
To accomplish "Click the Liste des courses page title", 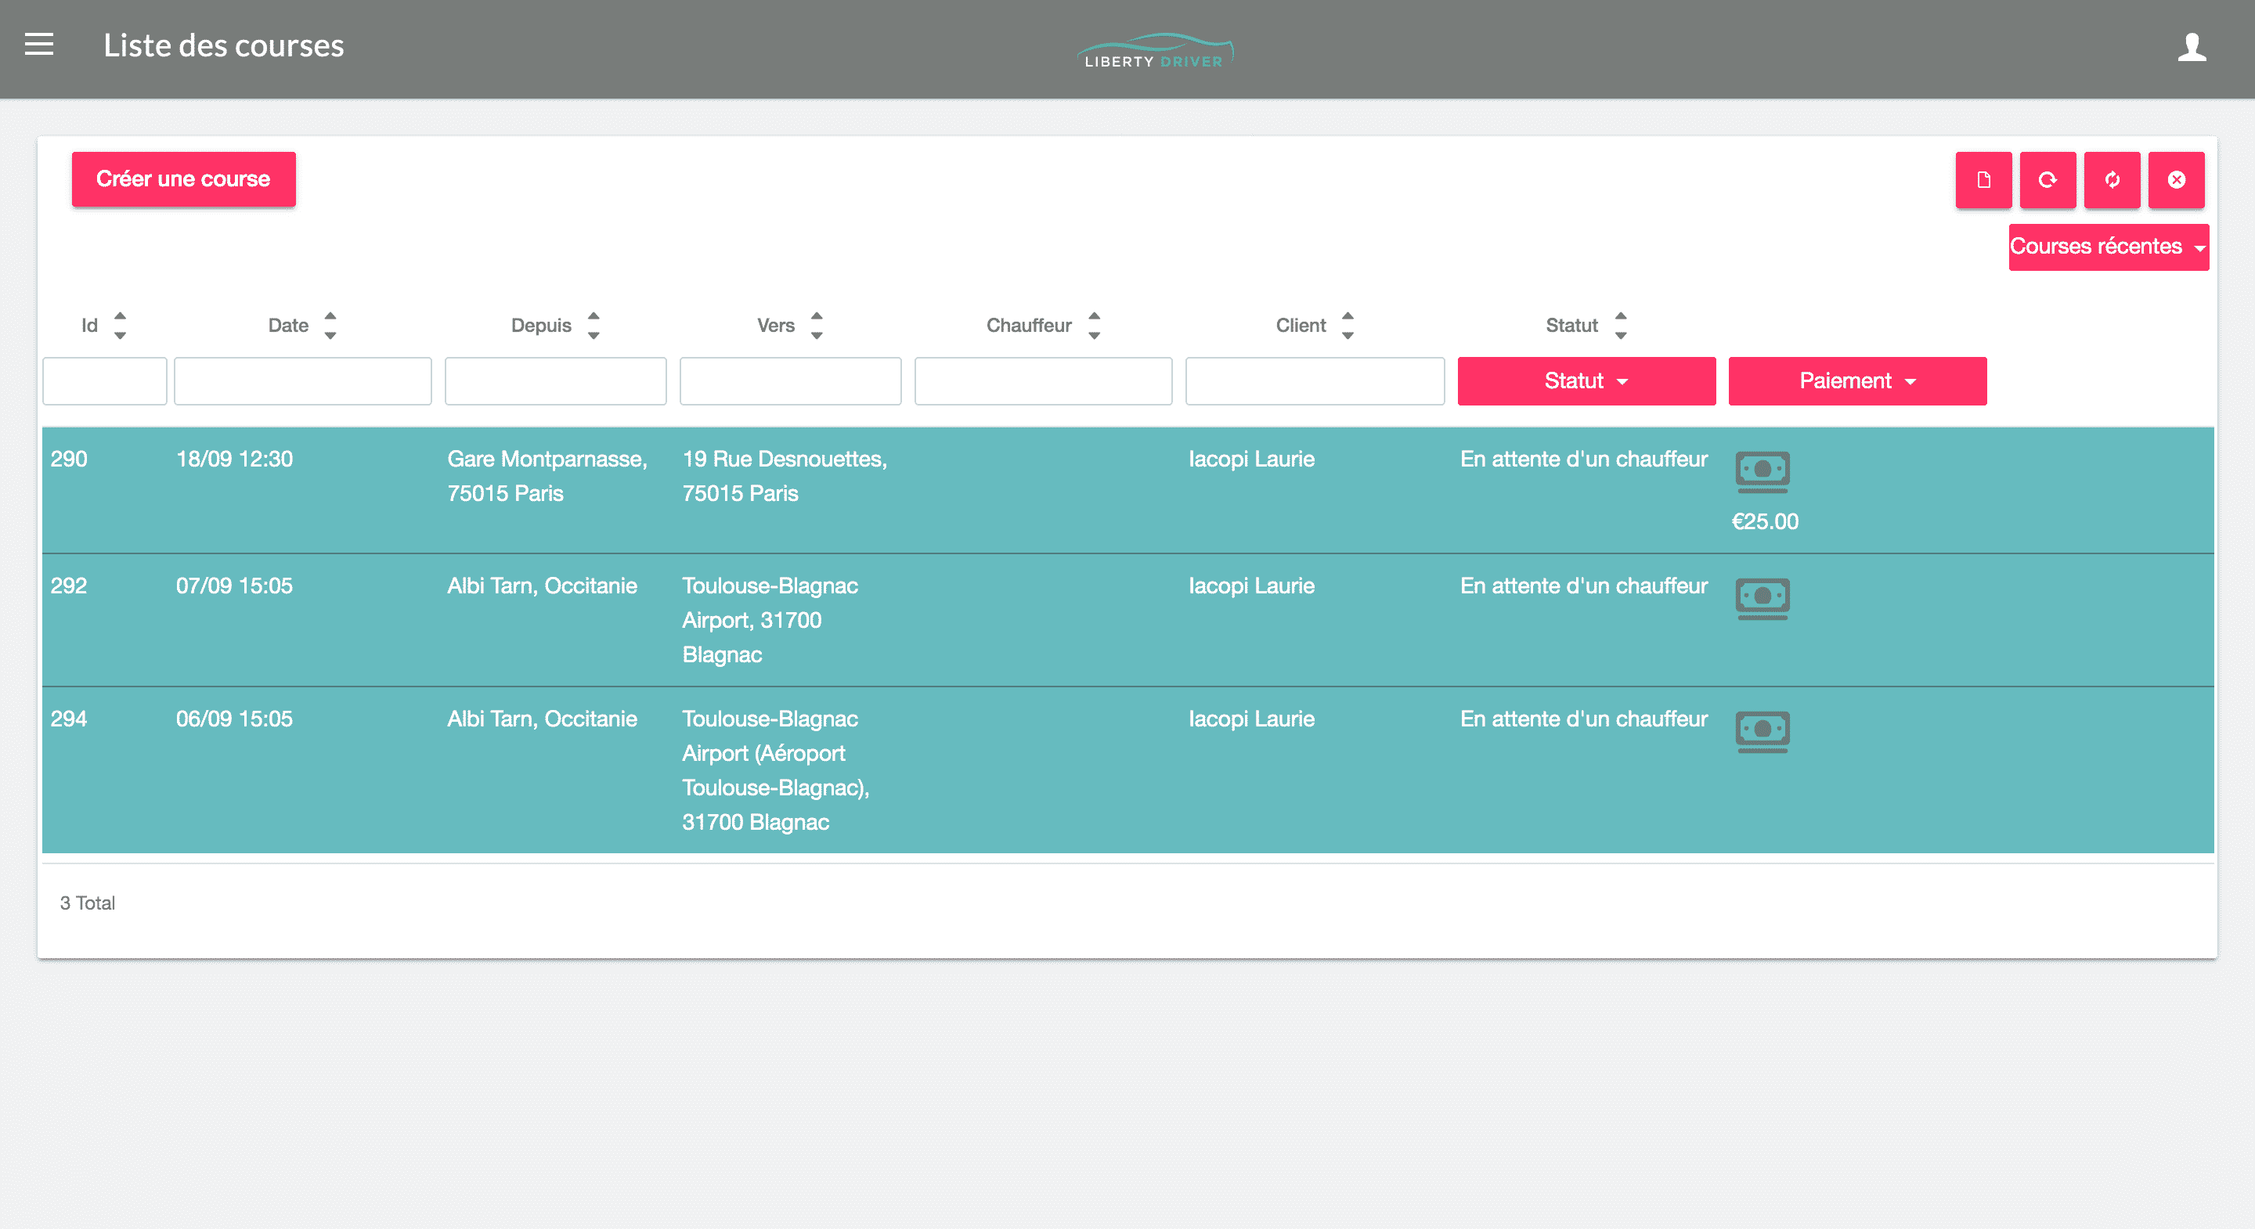I will pyautogui.click(x=223, y=45).
